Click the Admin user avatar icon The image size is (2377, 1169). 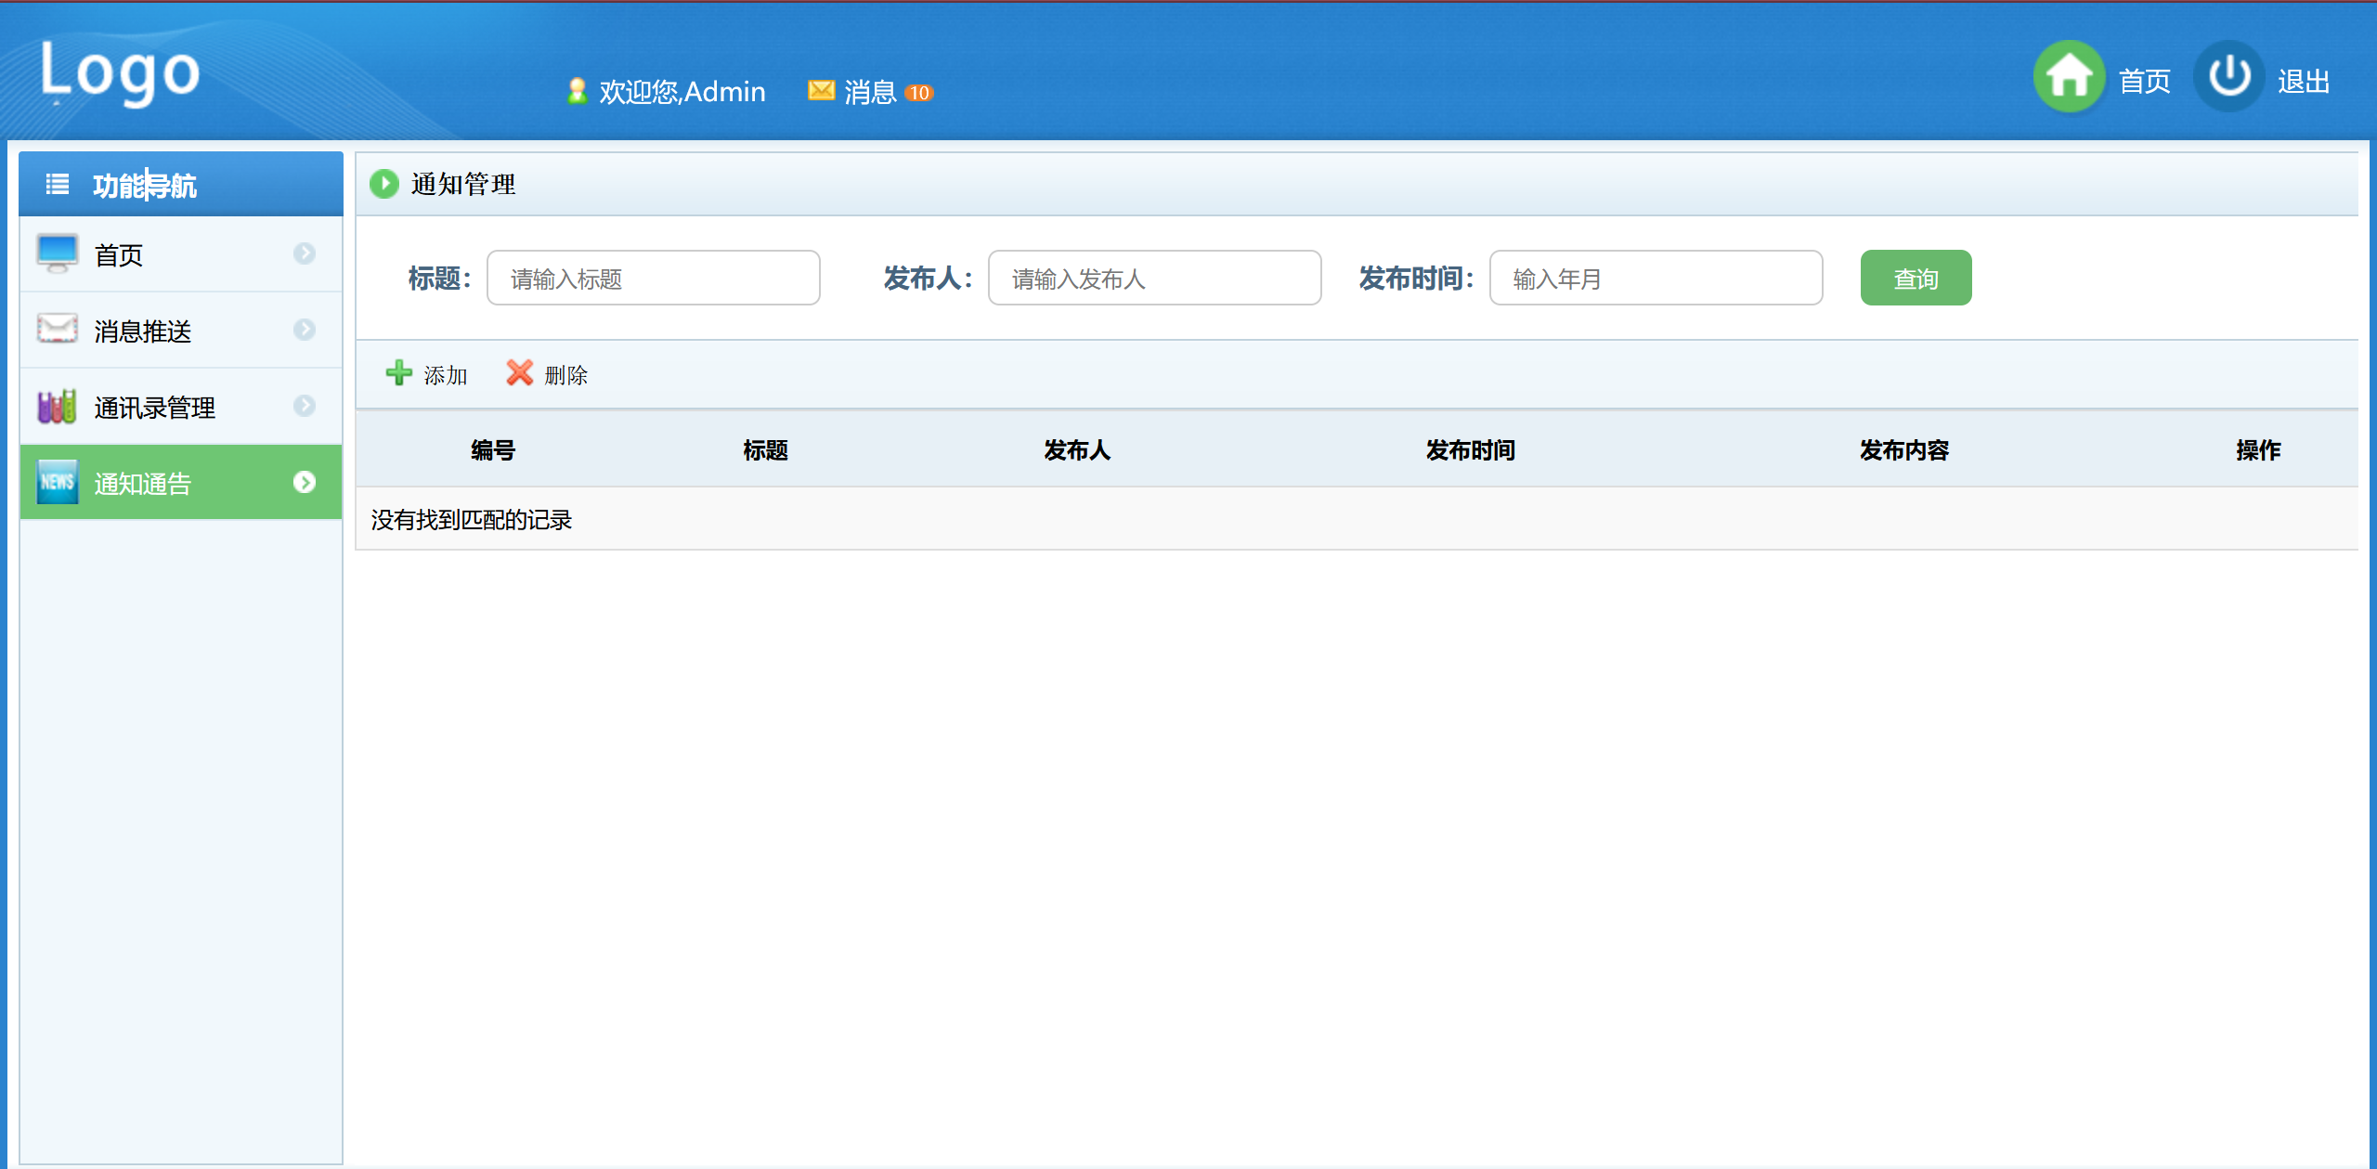click(x=577, y=91)
